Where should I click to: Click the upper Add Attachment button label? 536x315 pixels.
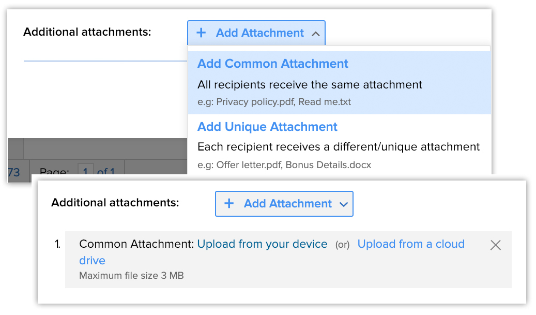click(x=260, y=33)
